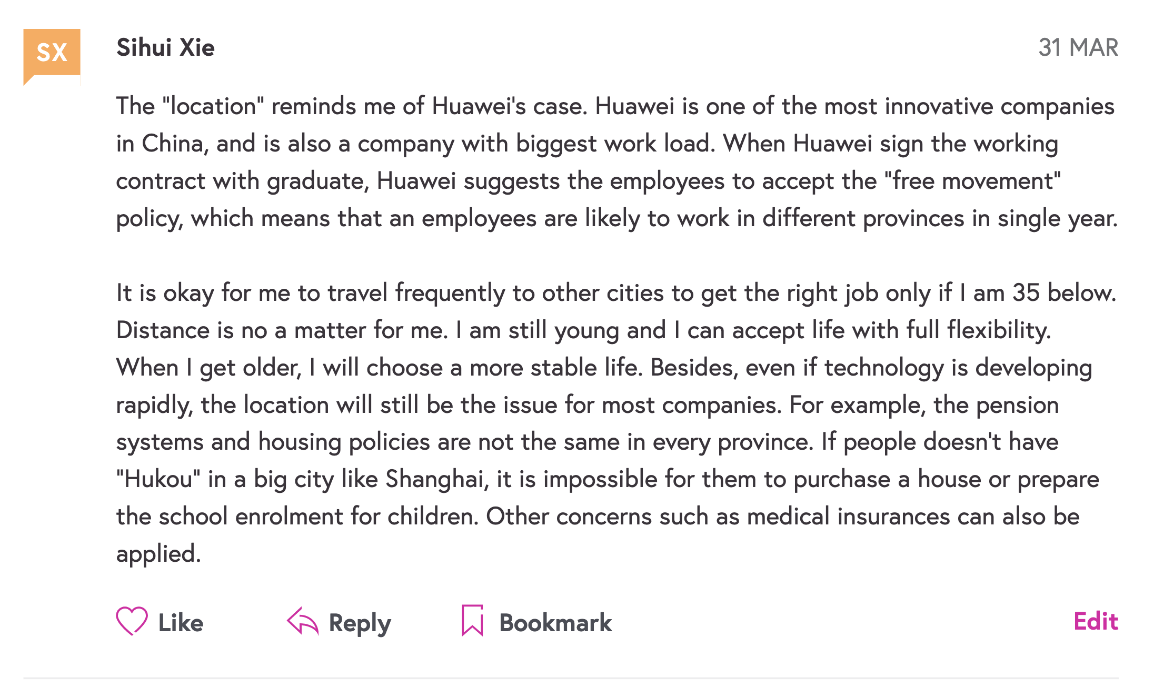Screen dimensions: 1154x688
Task: Open Sihui Xie's profile name
Action: point(165,48)
